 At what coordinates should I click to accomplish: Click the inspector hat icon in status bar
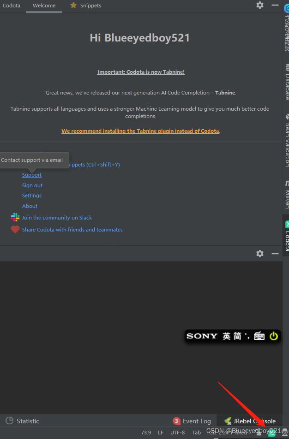click(x=285, y=432)
